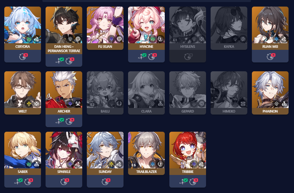This screenshot has height=193, width=294.
Task: Click the Gepard name label
Action: [x=188, y=111]
